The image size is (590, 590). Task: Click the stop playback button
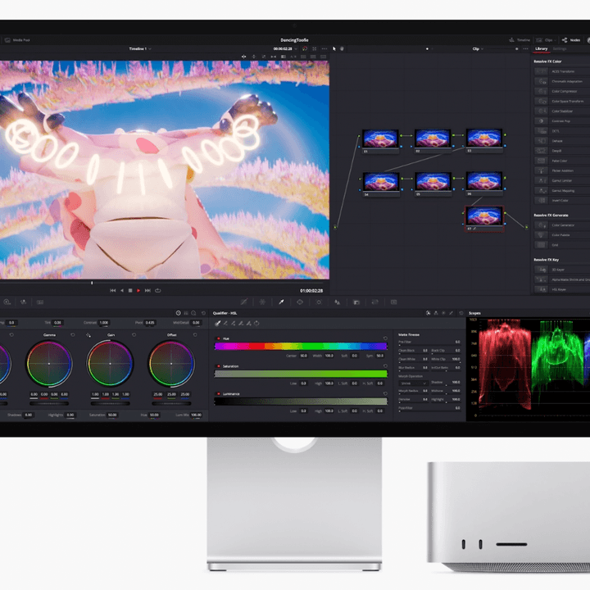coord(130,290)
